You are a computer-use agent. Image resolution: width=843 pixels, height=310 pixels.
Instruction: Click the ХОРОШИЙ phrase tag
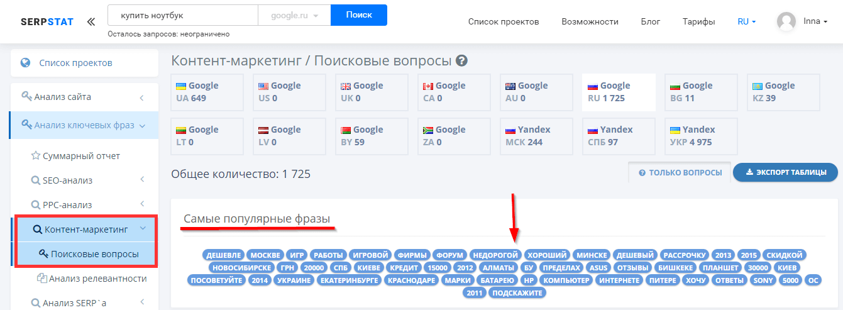coord(547,255)
